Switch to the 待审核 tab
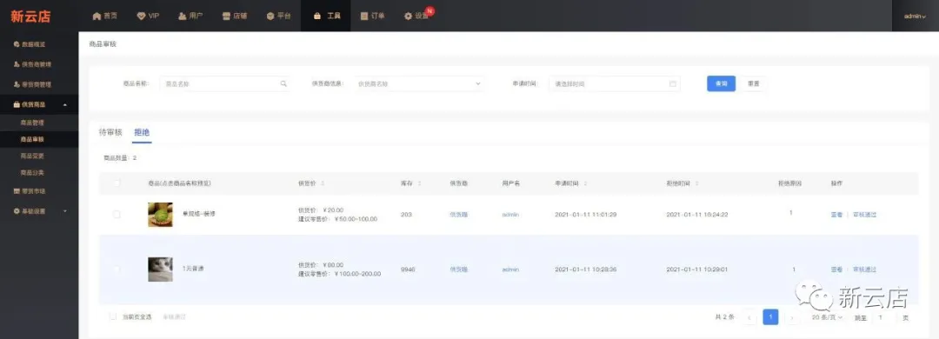939x339 pixels. (110, 132)
